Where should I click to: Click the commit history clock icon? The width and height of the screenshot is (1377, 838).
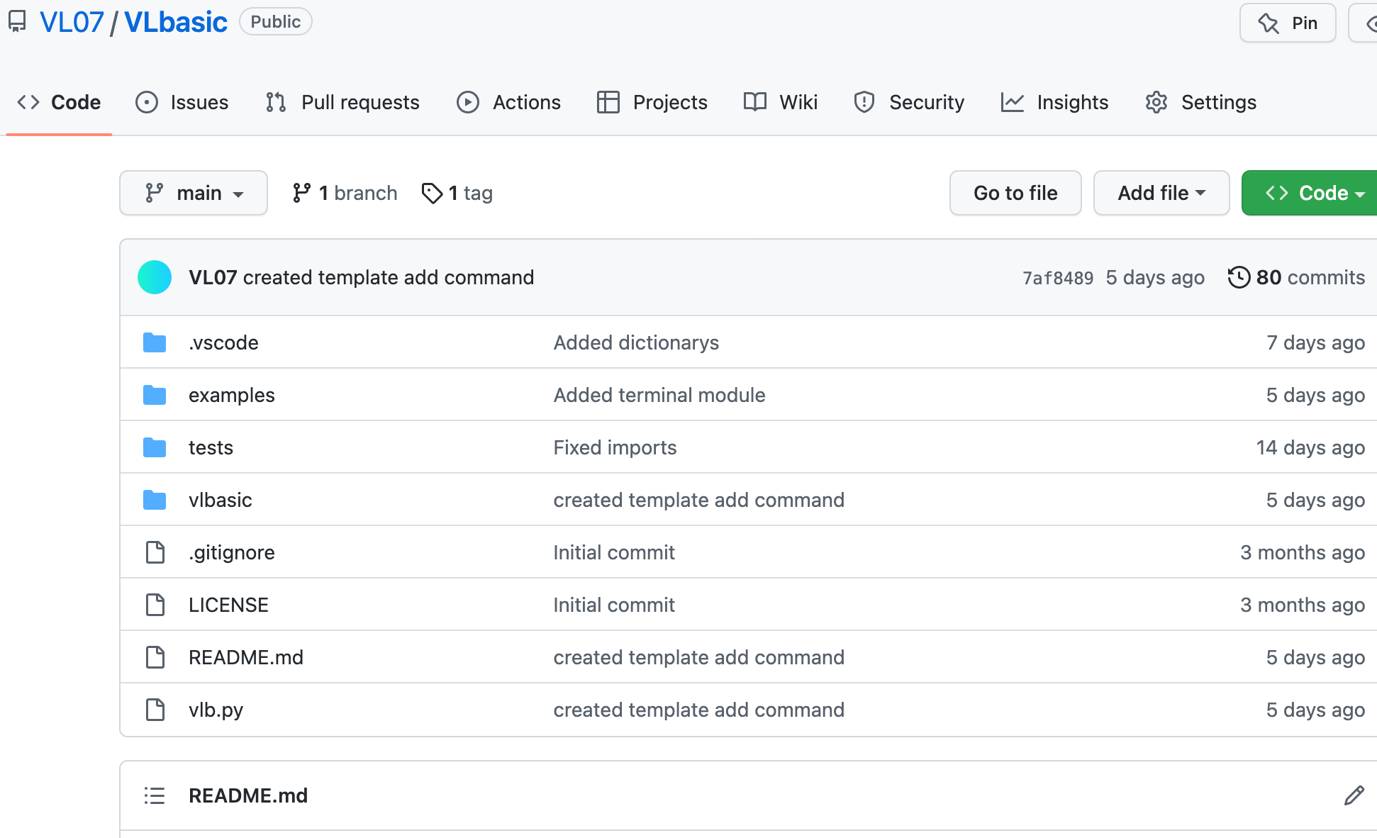[1239, 277]
